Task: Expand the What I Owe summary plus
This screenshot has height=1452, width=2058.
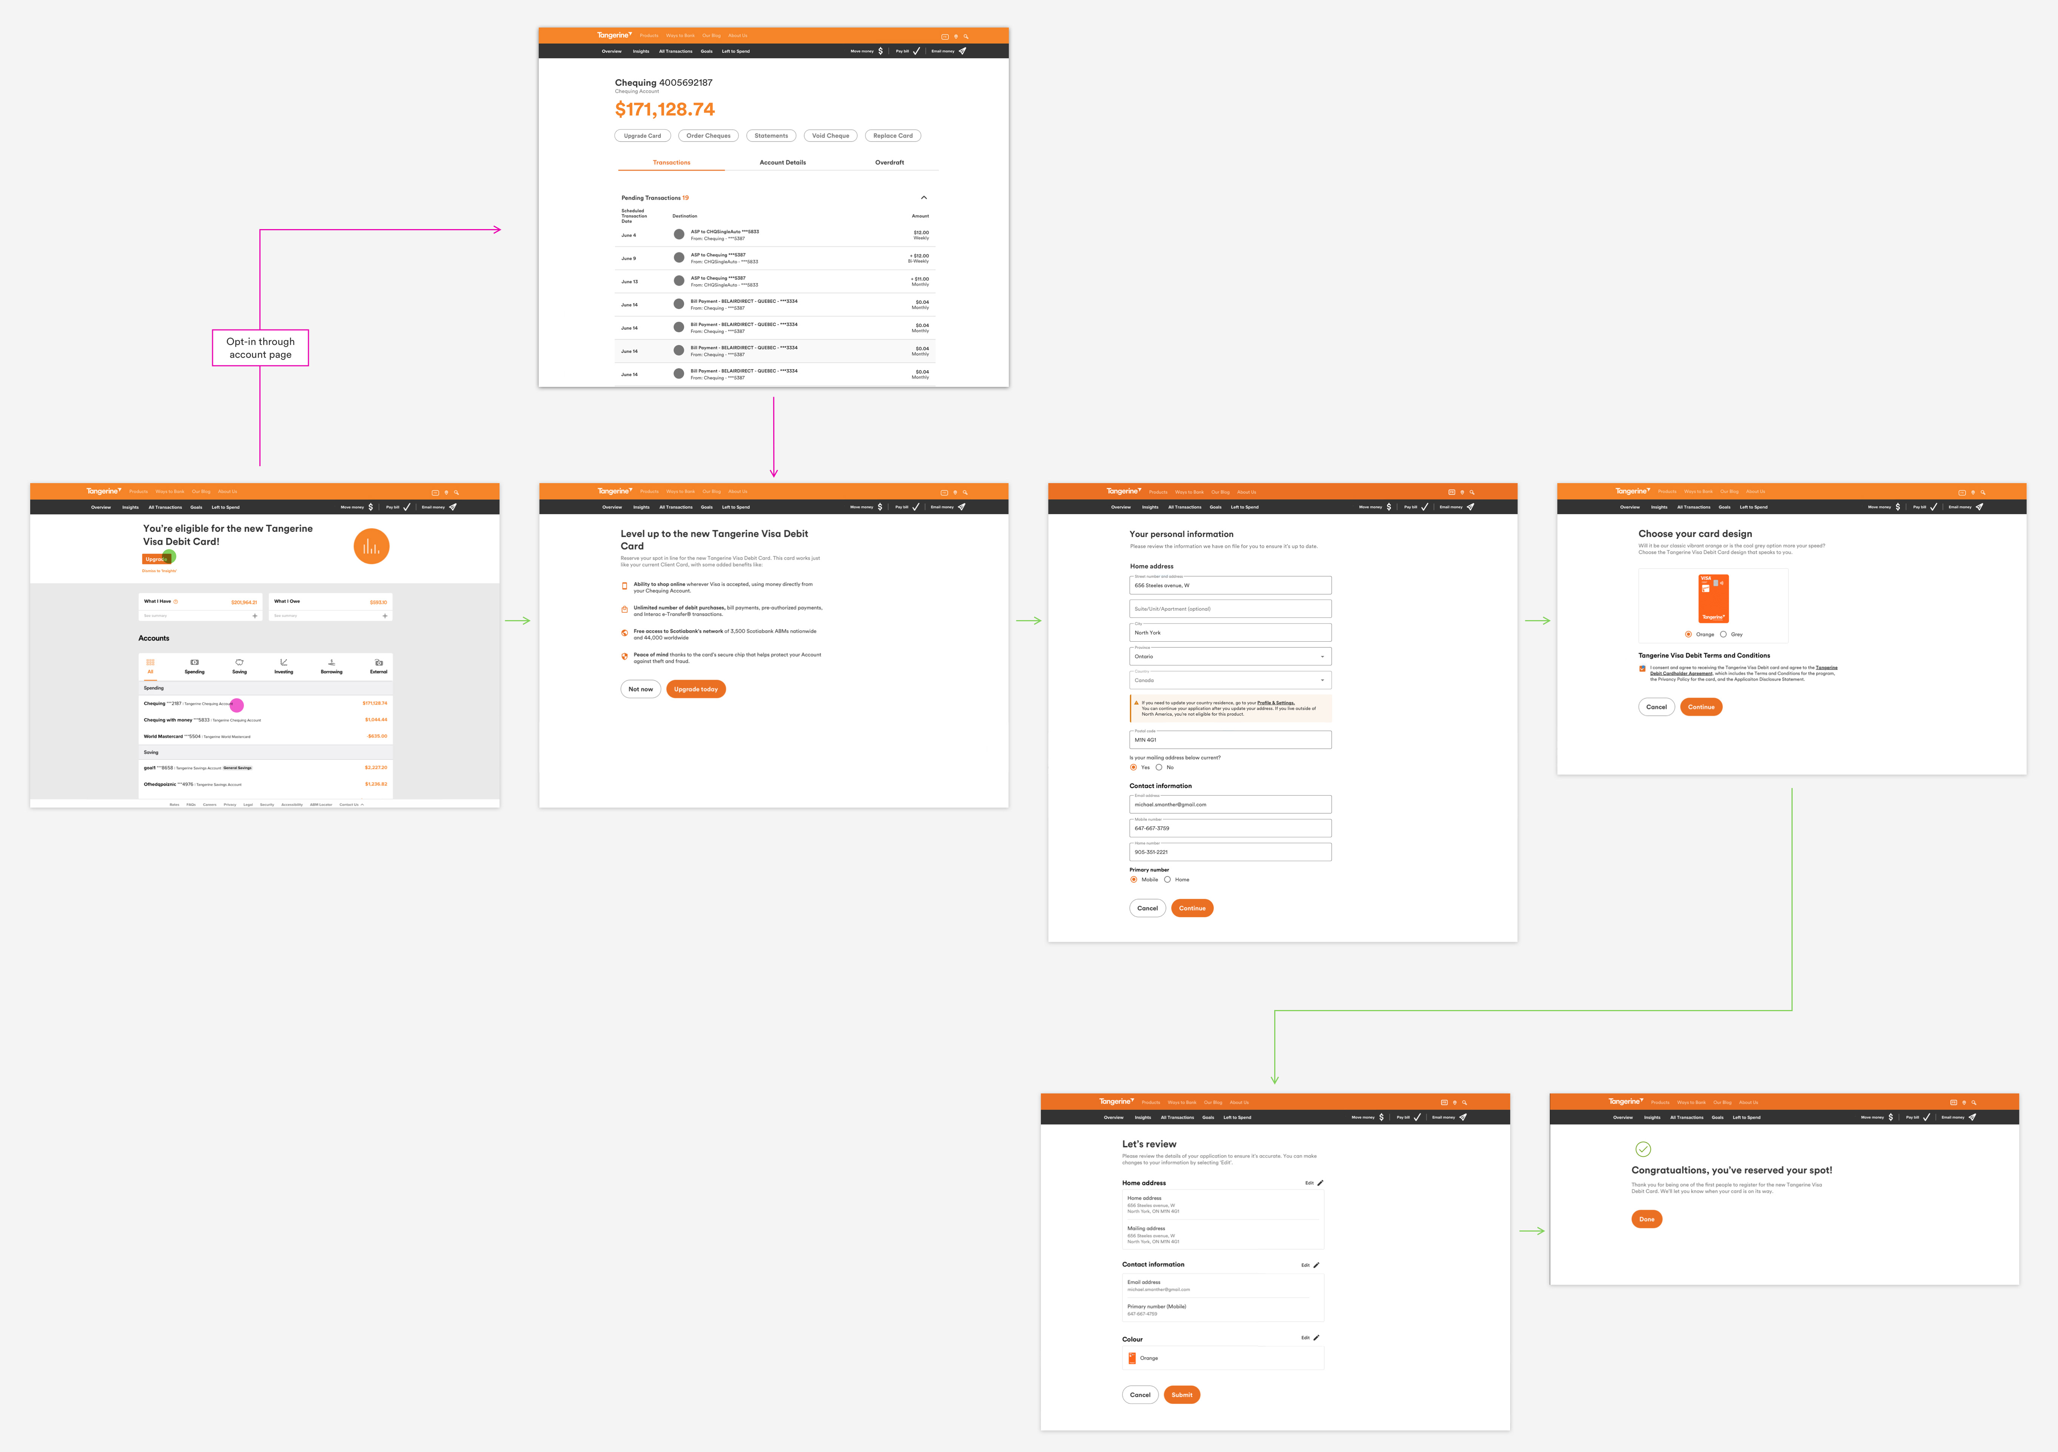Action: tap(385, 616)
